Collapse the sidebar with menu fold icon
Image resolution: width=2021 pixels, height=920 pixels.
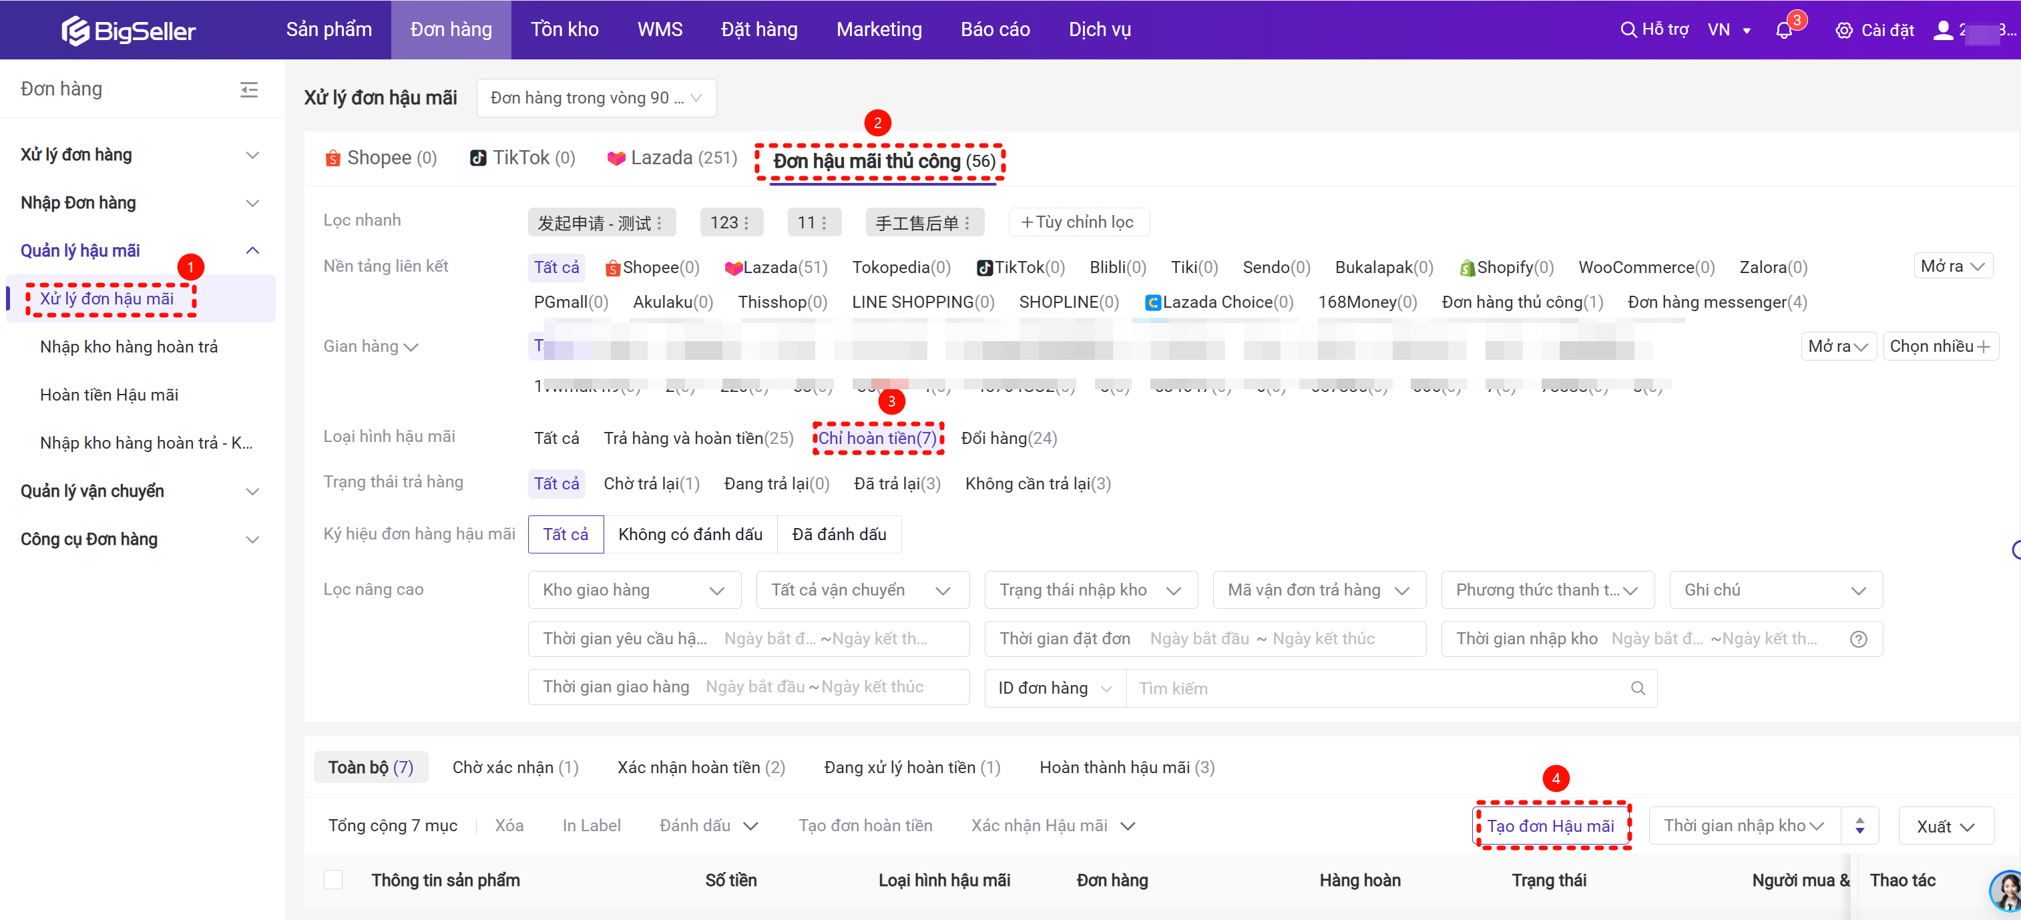coord(248,89)
